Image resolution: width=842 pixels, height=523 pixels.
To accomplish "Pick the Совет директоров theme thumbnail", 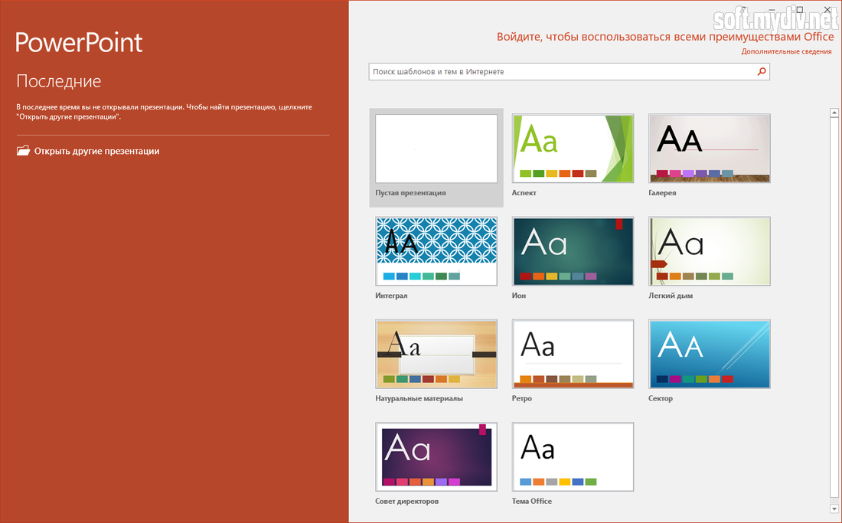I will click(x=436, y=457).
